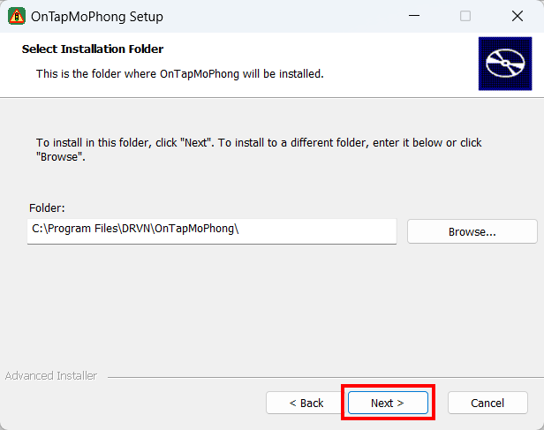The width and height of the screenshot is (544, 430).
Task: Click text "This is the folder where OnTapMoPhong will be installed."
Action: 180,74
